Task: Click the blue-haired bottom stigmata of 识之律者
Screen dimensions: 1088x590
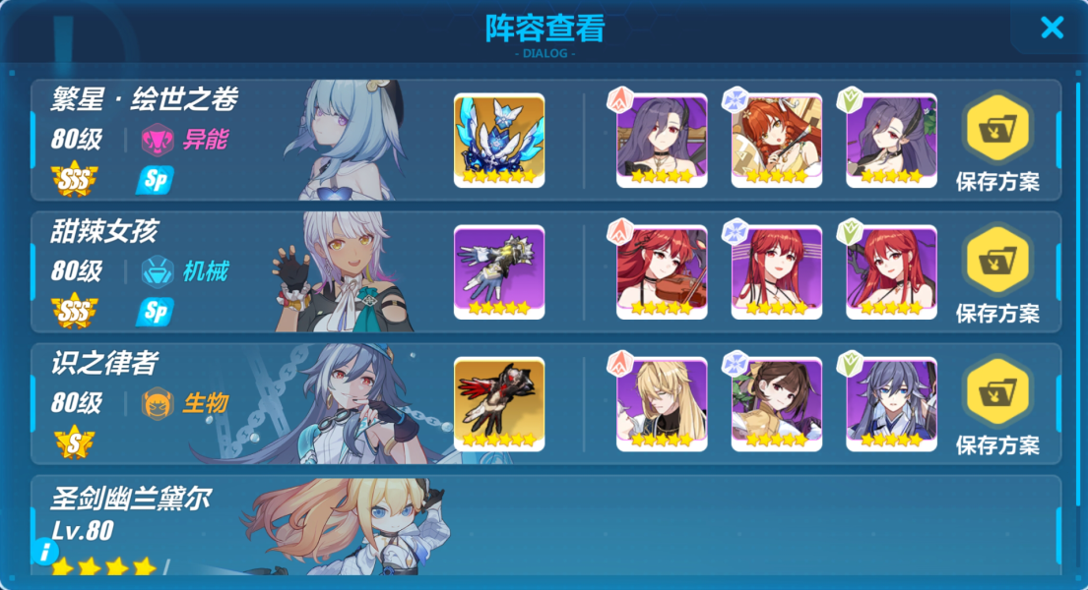Action: [x=892, y=404]
